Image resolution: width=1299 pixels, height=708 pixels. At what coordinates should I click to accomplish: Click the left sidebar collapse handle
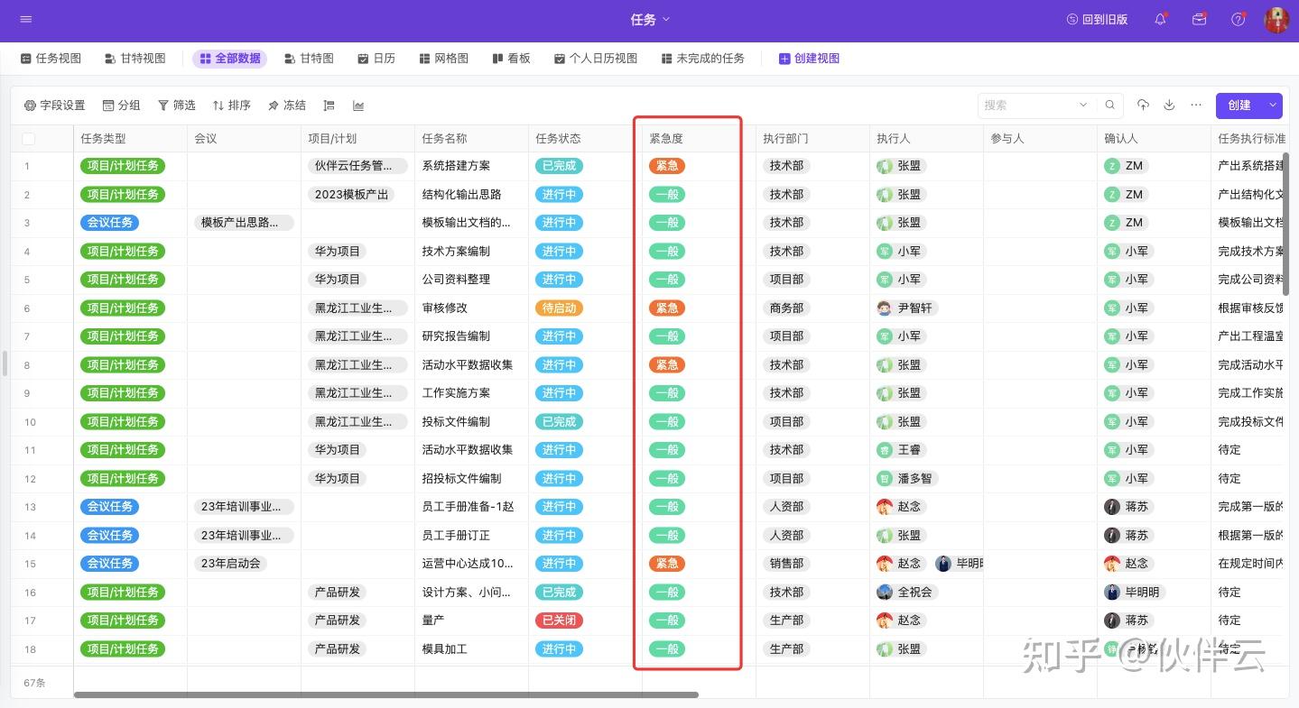[5, 363]
